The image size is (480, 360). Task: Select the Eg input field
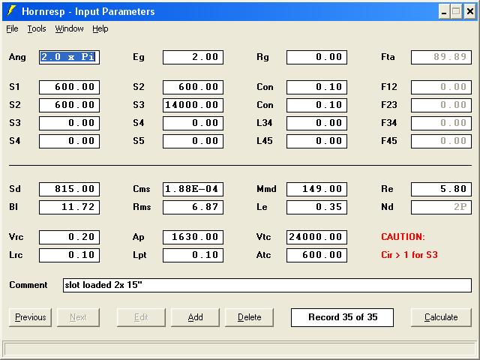coord(193,57)
